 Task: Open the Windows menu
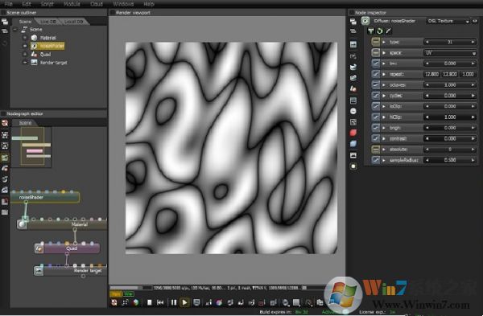[x=123, y=4]
